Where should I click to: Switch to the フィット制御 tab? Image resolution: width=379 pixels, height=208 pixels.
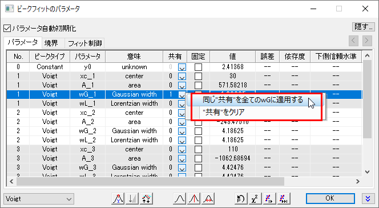[x=84, y=43]
